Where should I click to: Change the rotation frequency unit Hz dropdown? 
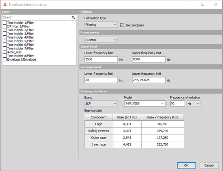tap(194, 104)
